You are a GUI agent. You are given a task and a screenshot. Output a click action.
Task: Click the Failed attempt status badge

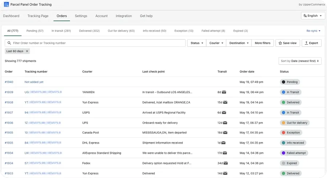(294, 153)
